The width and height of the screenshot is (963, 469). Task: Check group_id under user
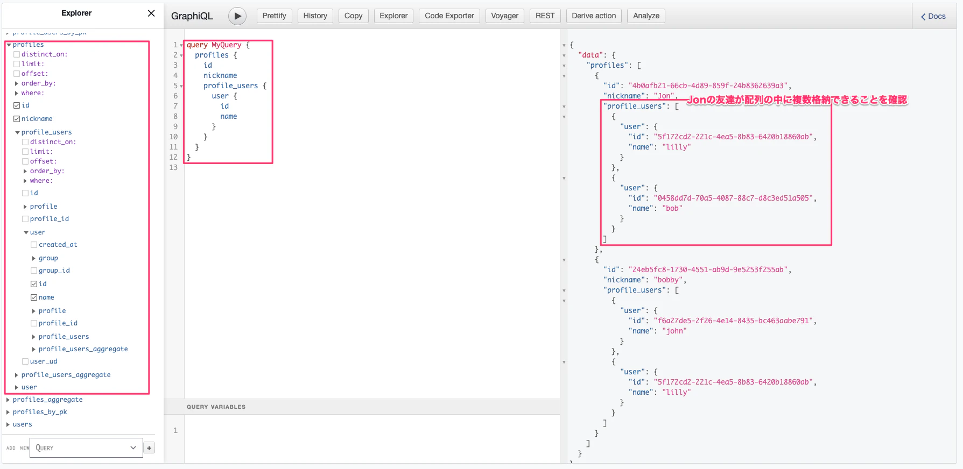coord(34,271)
